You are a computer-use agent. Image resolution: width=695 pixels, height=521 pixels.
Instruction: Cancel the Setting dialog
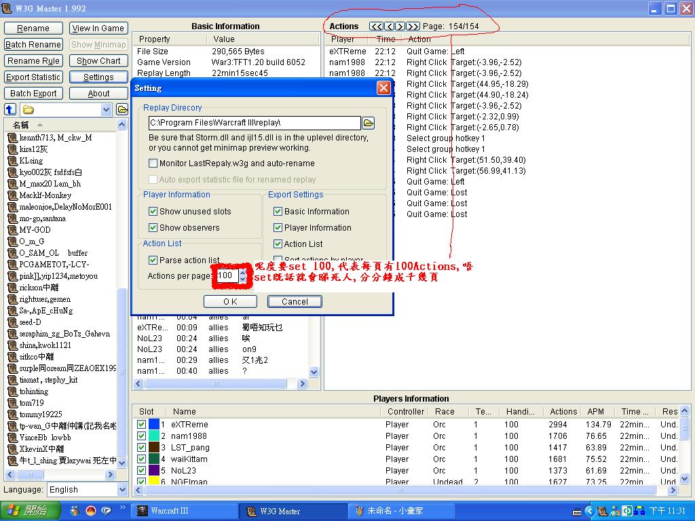point(295,302)
